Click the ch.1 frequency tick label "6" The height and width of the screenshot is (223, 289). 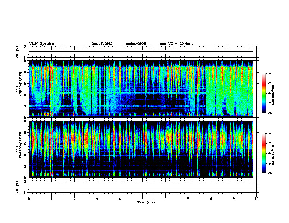(x=26, y=84)
